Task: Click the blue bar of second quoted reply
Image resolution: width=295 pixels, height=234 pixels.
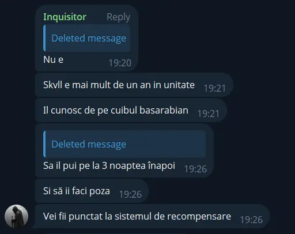Action: click(44, 144)
